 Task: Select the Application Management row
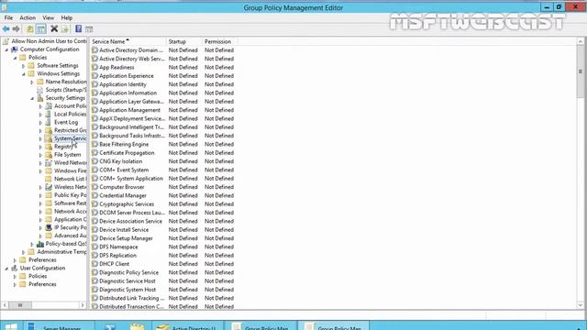[x=163, y=110]
